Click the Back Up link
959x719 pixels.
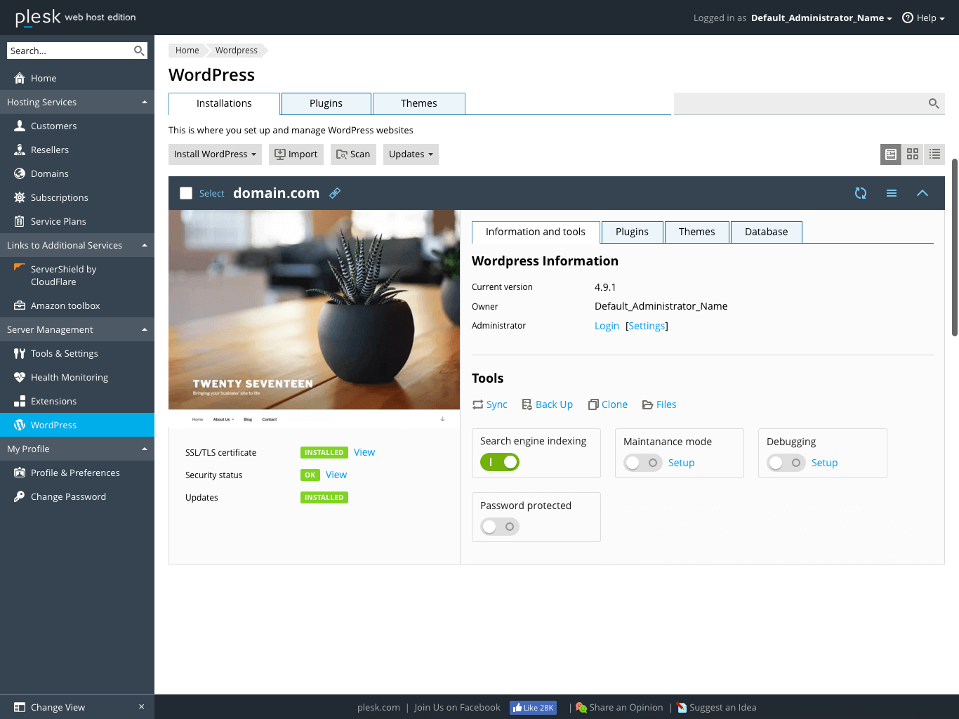[554, 404]
